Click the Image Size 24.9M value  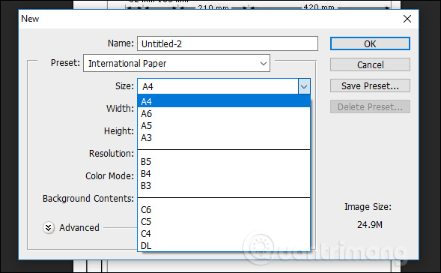[370, 224]
